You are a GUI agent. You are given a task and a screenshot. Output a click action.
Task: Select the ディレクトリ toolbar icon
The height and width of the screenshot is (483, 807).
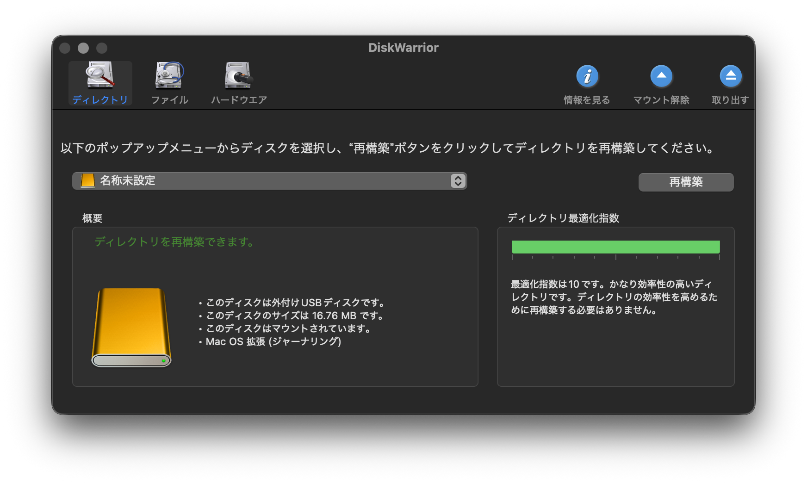point(100,83)
